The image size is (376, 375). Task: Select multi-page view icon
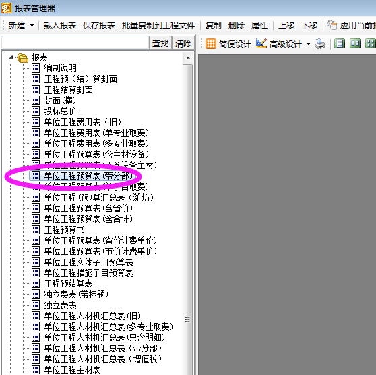coord(370,44)
